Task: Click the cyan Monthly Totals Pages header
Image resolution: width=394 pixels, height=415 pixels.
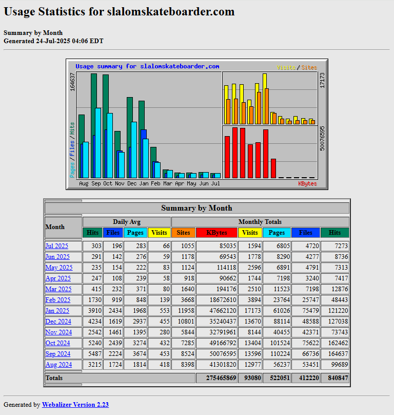Action: coord(277,233)
